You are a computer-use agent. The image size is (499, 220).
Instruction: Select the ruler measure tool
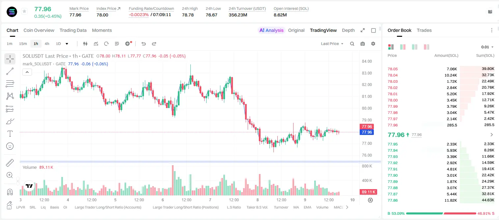(x=10, y=163)
